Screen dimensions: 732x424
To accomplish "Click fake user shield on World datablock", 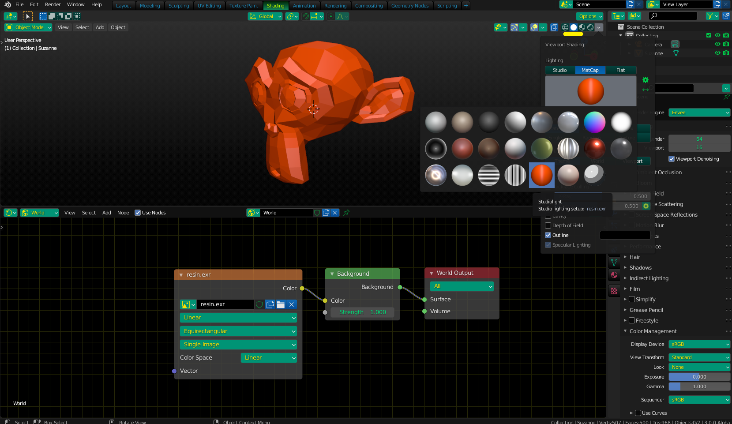I will pyautogui.click(x=317, y=213).
